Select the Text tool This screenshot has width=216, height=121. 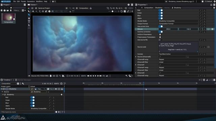pyautogui.click(x=29, y=22)
